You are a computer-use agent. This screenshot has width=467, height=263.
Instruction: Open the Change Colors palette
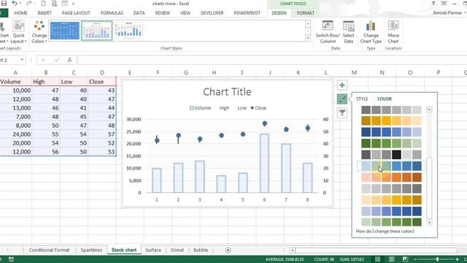[x=39, y=32]
